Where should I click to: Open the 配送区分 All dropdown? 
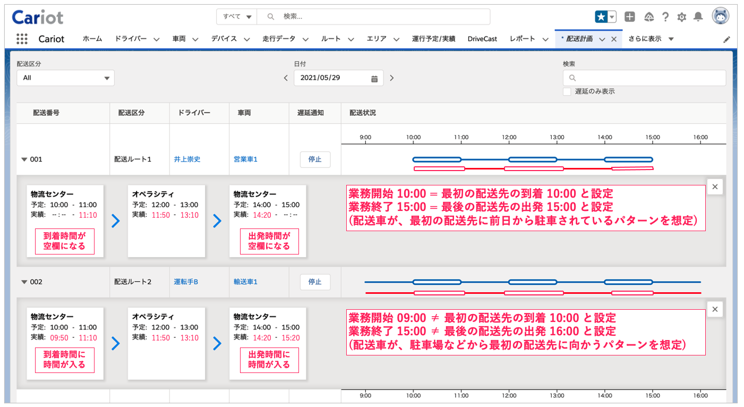click(x=66, y=78)
